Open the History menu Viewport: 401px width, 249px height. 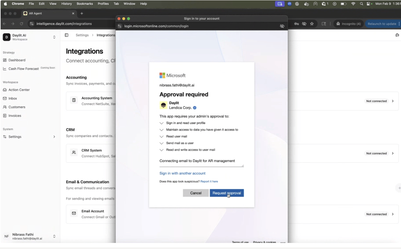point(67,4)
